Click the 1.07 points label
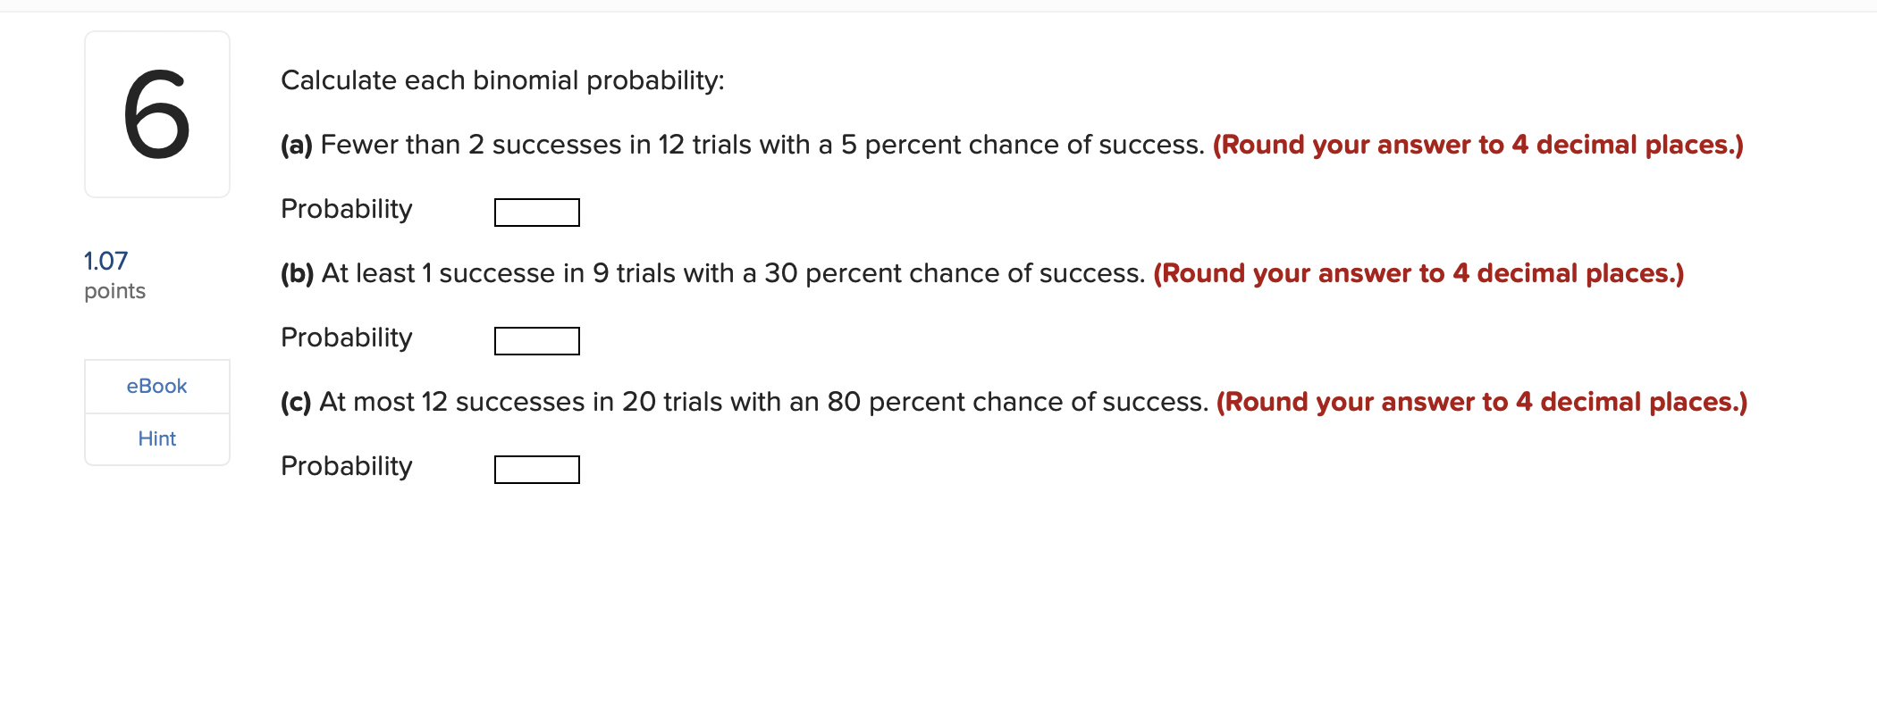 pyautogui.click(x=105, y=261)
